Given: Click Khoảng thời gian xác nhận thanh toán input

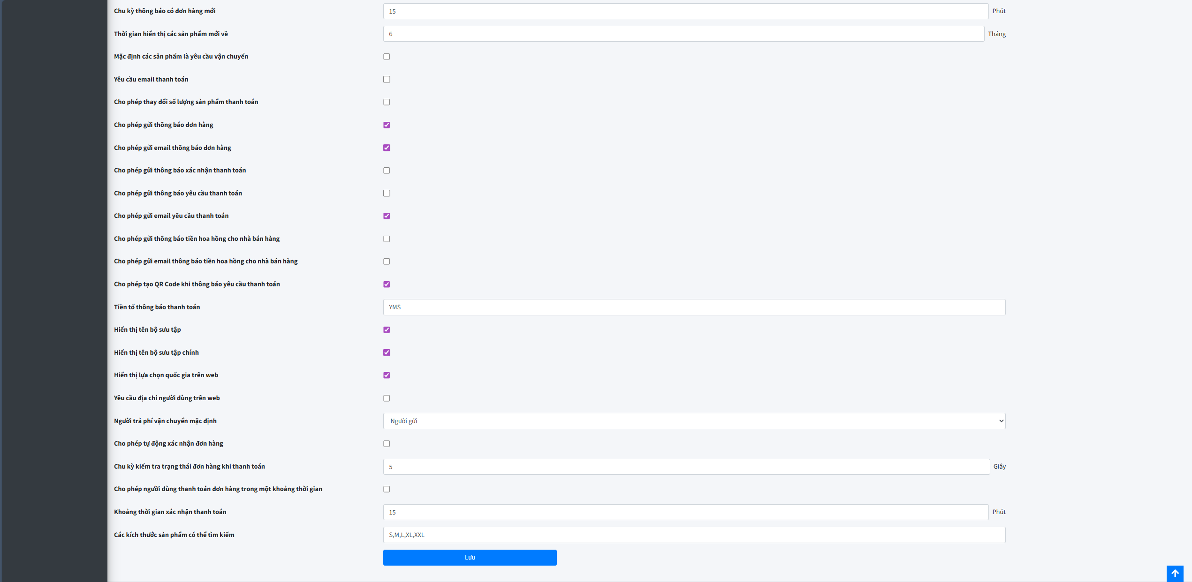Looking at the screenshot, I should (685, 512).
